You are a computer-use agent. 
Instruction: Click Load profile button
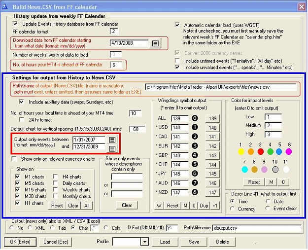[165, 242]
